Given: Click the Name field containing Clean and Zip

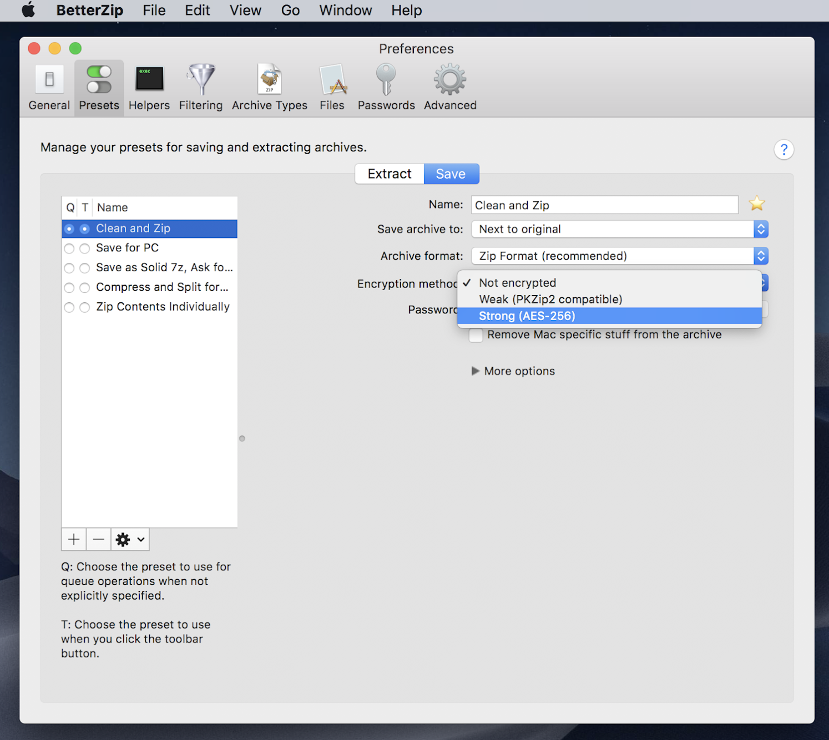Looking at the screenshot, I should [x=604, y=205].
